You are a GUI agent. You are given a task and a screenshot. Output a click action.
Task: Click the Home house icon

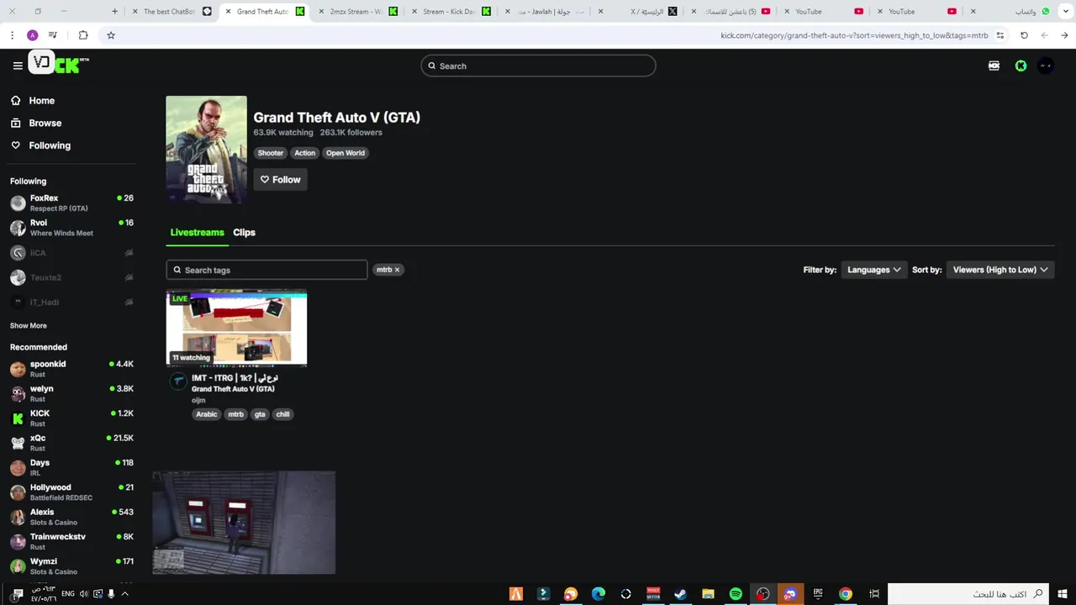pos(16,101)
